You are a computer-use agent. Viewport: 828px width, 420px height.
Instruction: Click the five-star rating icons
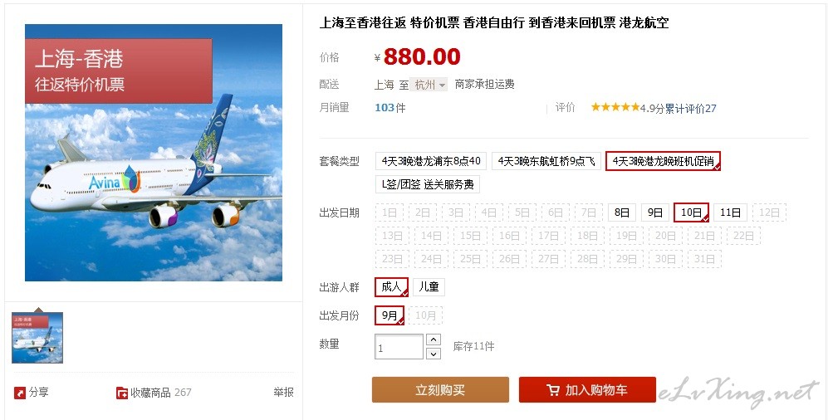point(615,108)
